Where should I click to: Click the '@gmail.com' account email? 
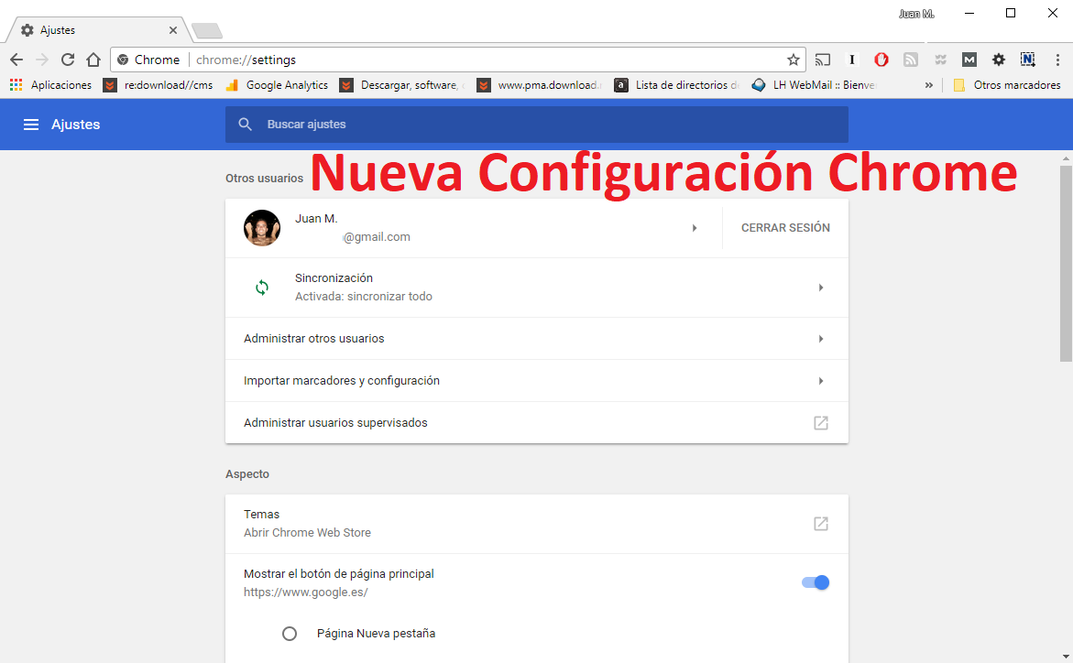(x=377, y=237)
